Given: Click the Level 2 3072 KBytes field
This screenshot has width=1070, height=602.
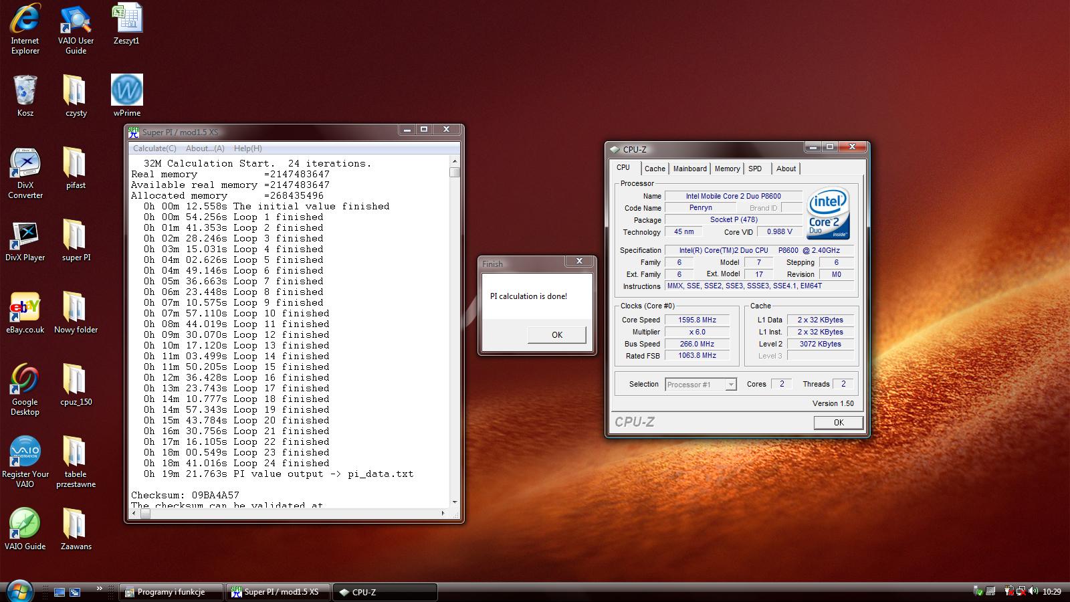Looking at the screenshot, I should point(820,344).
